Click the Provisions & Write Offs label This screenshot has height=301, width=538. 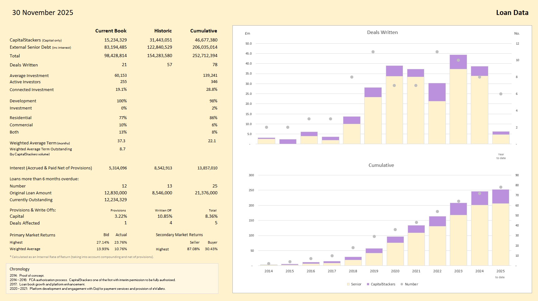pyautogui.click(x=33, y=210)
